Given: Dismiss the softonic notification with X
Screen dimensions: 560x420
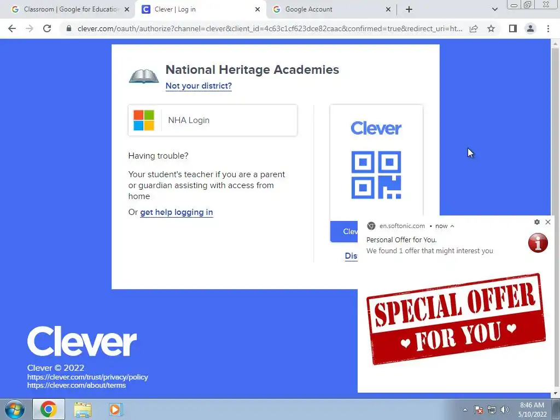Looking at the screenshot, I should point(548,222).
